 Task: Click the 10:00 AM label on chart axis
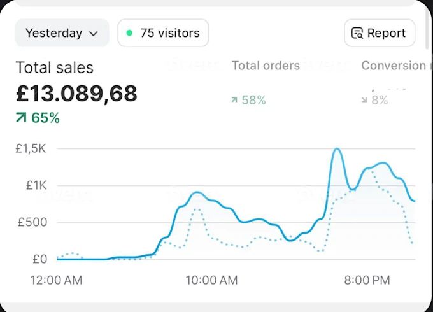coord(211,280)
